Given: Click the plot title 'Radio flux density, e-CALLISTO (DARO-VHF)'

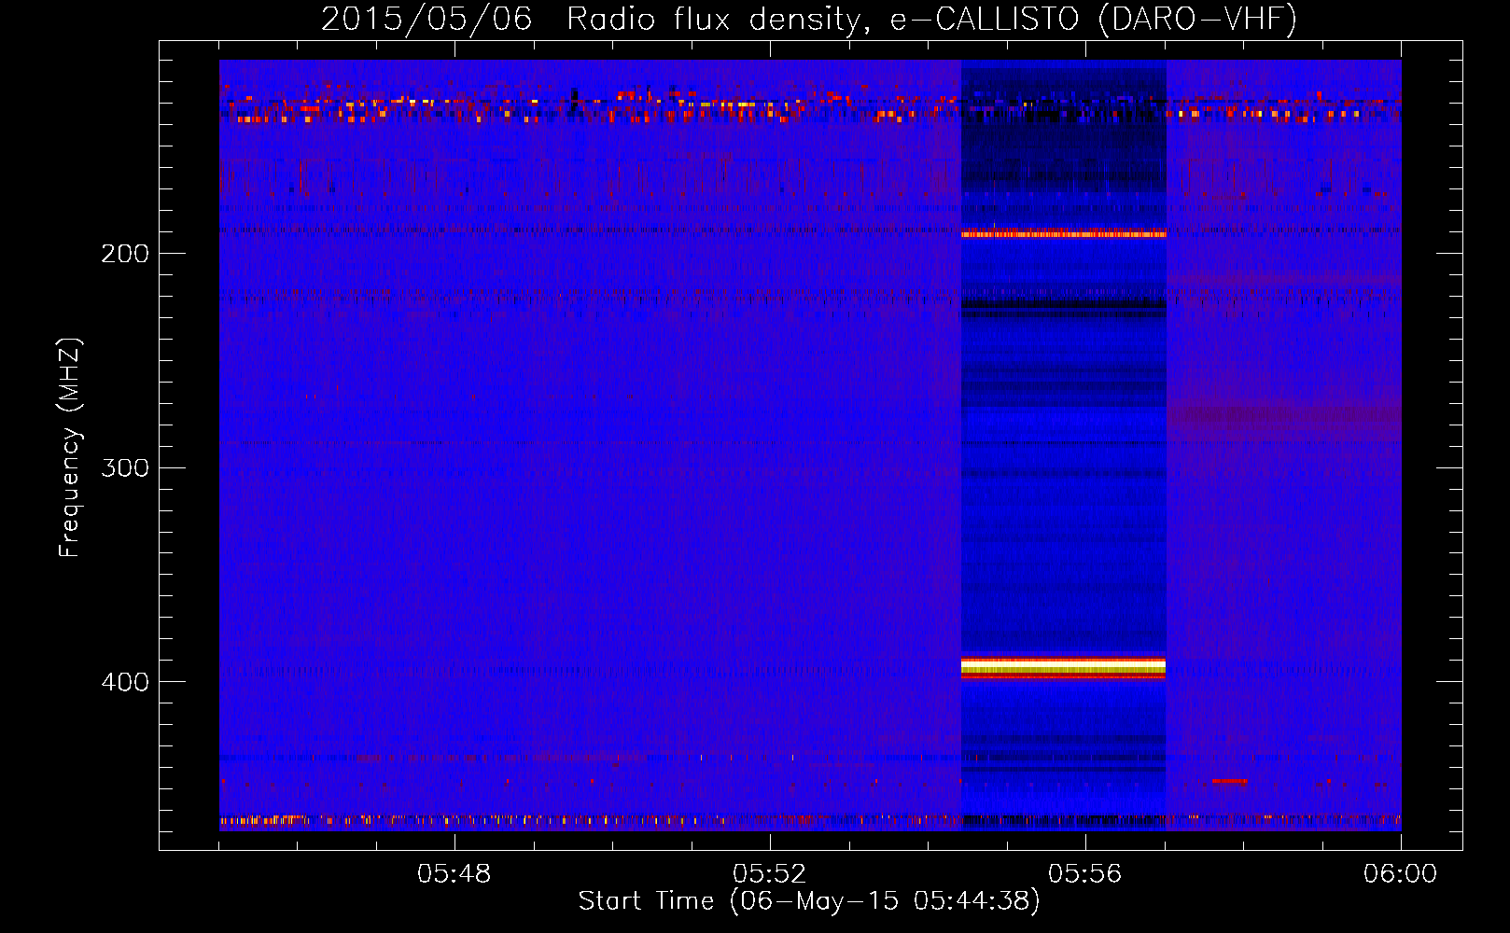Looking at the screenshot, I should pyautogui.click(x=931, y=20).
